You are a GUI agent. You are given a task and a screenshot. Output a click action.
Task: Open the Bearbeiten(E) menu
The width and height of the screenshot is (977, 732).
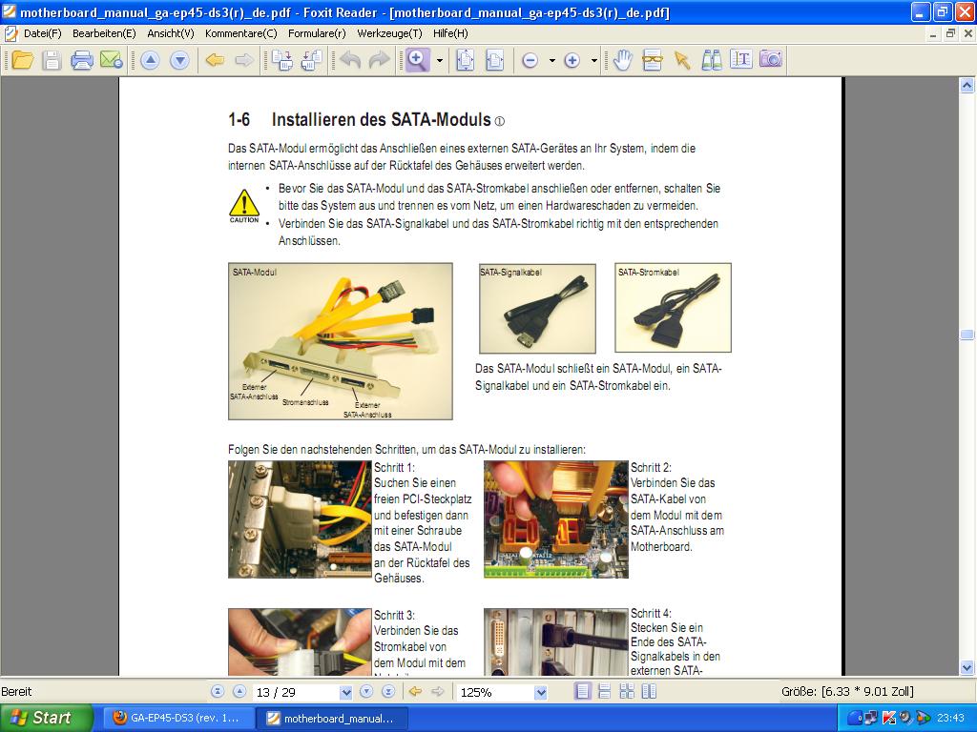coord(104,33)
